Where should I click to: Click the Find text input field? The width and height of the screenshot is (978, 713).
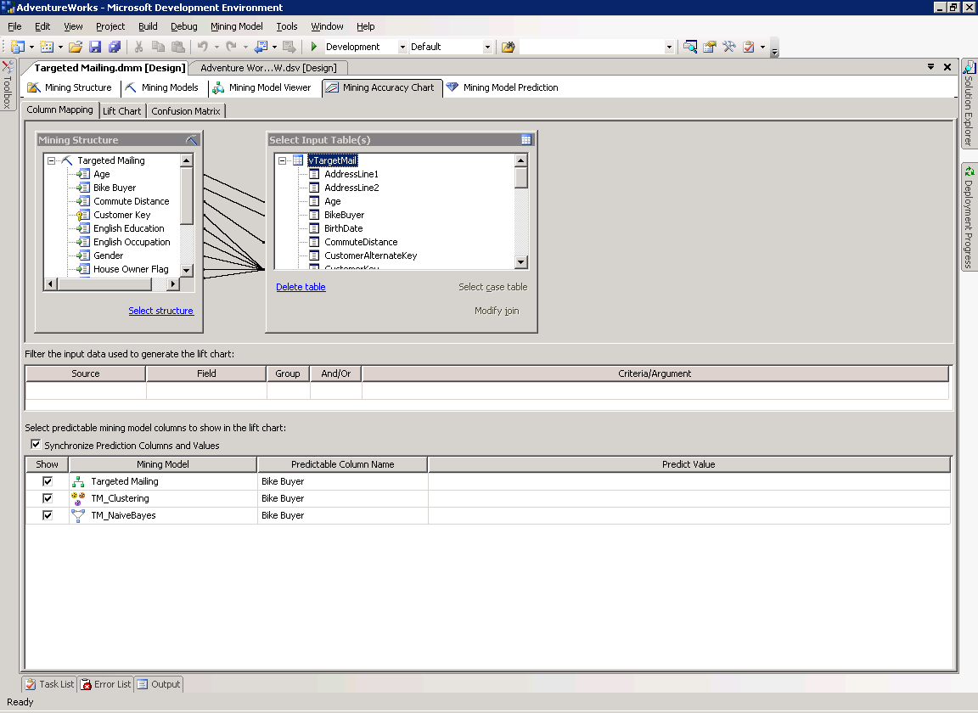pos(591,47)
